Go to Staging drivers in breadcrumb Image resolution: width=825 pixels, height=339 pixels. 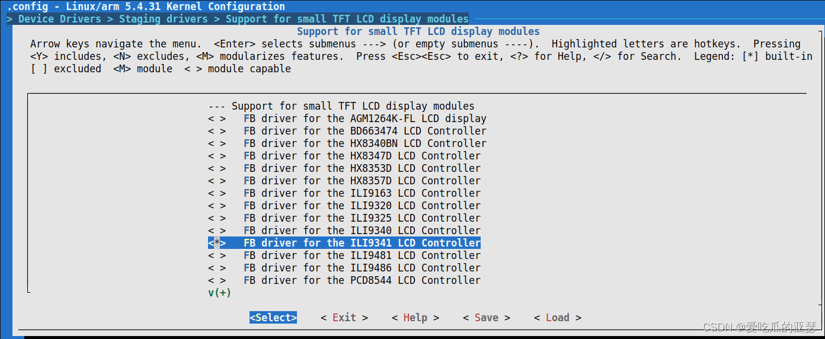(x=164, y=19)
